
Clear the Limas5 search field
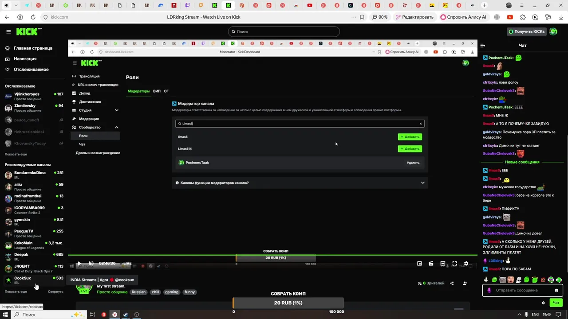tap(421, 124)
